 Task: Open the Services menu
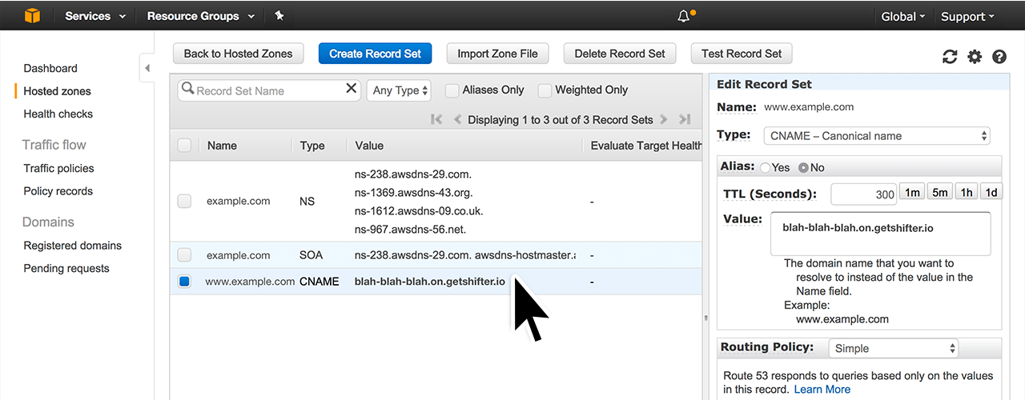pyautogui.click(x=95, y=16)
